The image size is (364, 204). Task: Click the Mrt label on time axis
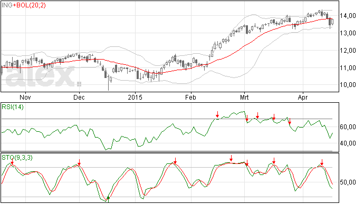pyautogui.click(x=244, y=97)
